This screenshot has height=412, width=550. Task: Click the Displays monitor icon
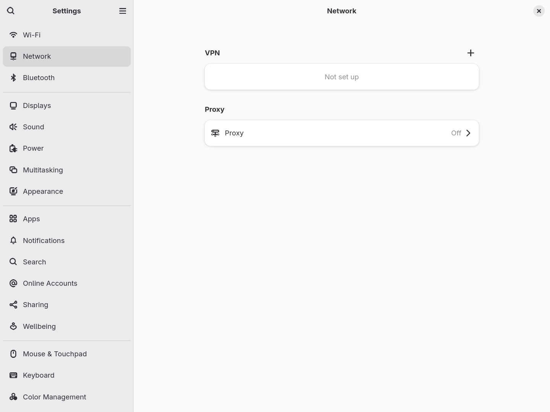point(13,105)
